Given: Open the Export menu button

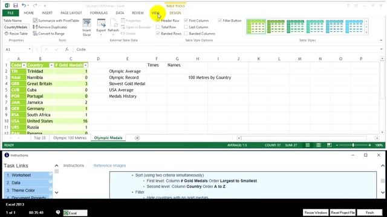Looking at the screenshot, I should (x=101, y=27).
